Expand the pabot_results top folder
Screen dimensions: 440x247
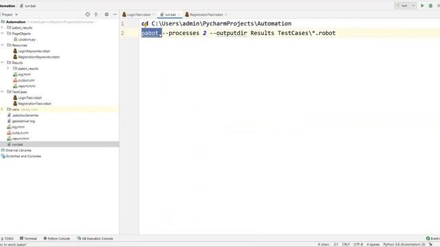[x=2, y=27]
